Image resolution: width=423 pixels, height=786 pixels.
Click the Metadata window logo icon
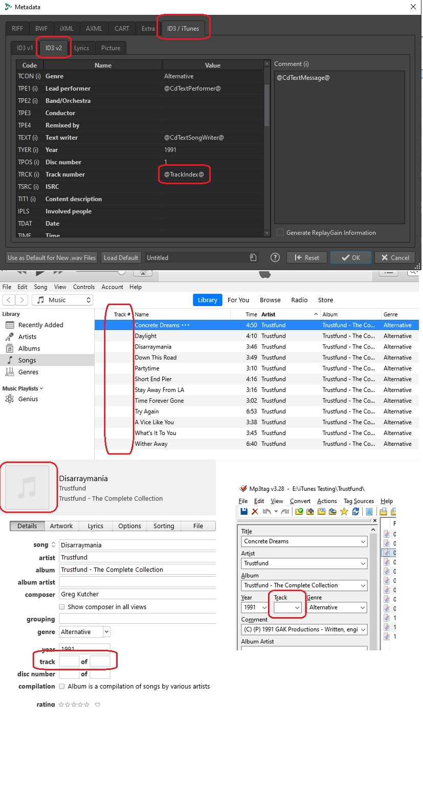point(8,7)
